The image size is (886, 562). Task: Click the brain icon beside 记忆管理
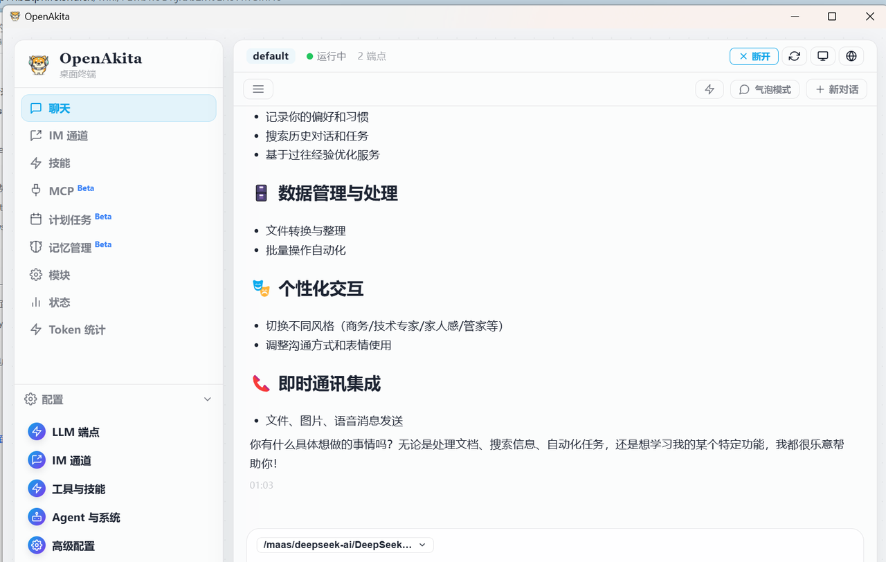click(36, 247)
